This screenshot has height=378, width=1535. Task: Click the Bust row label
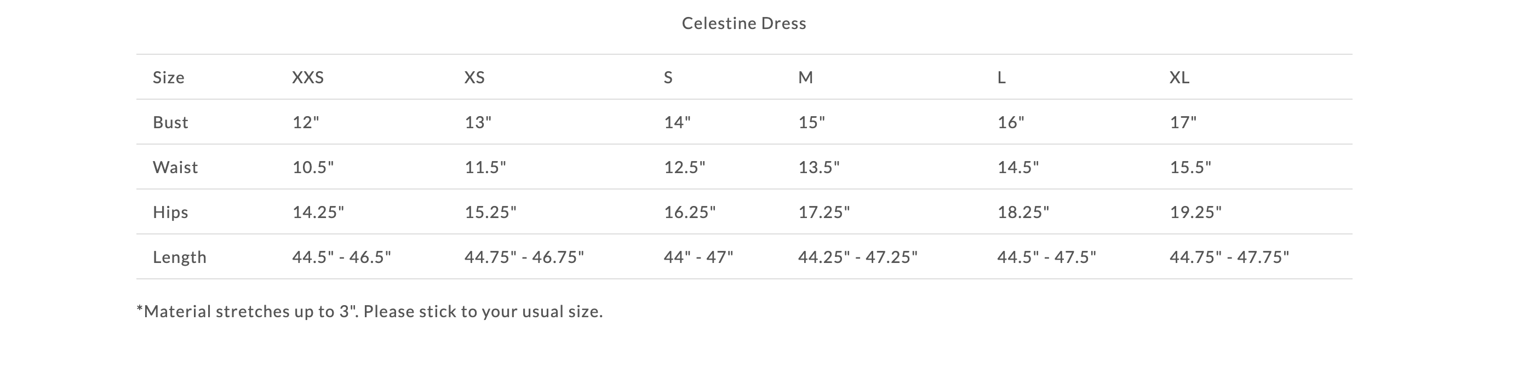point(170,122)
